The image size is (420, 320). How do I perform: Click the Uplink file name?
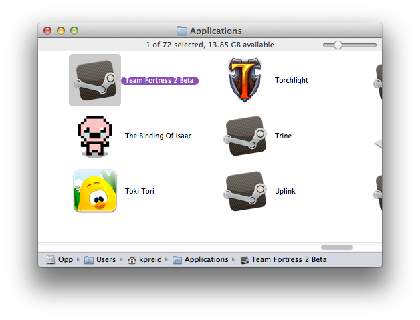(x=285, y=192)
